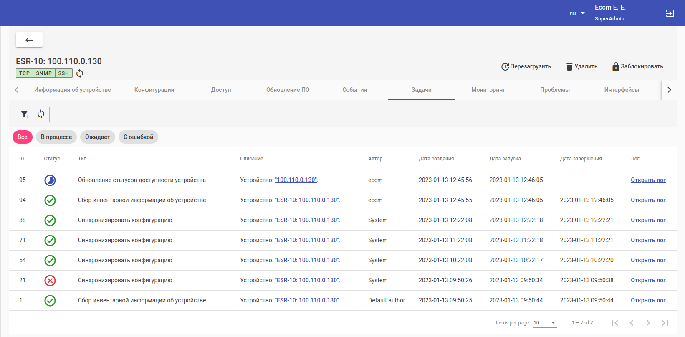Toggle the 'В процессе' filter chip

click(x=56, y=137)
